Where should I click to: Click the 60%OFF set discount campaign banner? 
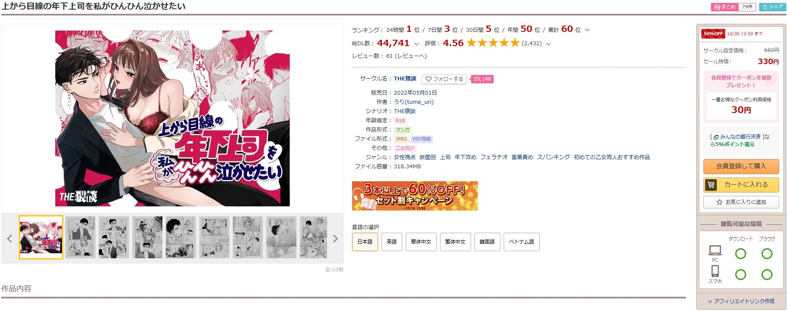[415, 196]
